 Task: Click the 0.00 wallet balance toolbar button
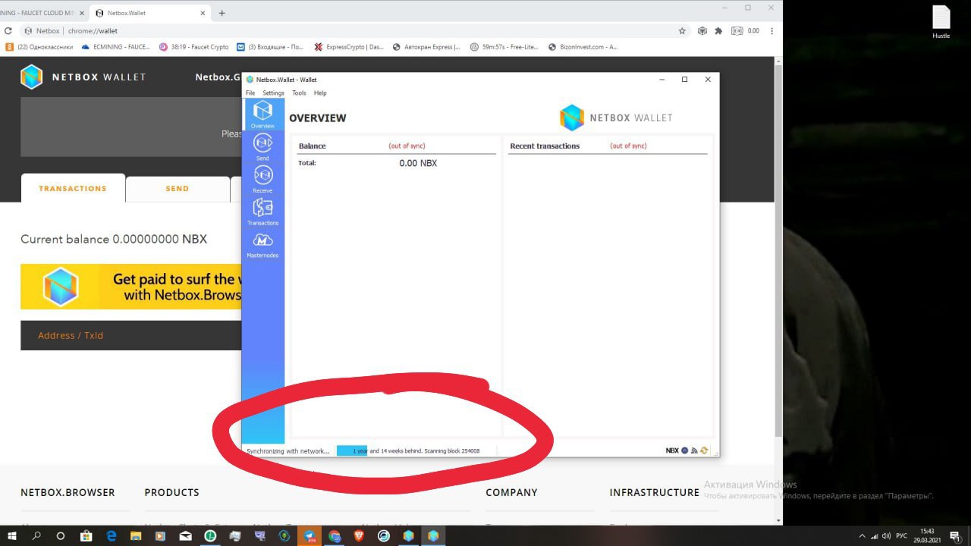pyautogui.click(x=746, y=31)
